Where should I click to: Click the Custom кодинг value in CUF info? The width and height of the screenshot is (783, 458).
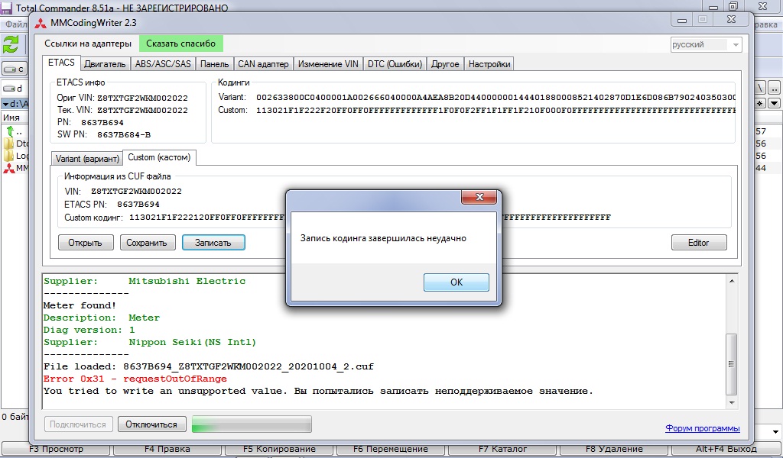pos(369,218)
